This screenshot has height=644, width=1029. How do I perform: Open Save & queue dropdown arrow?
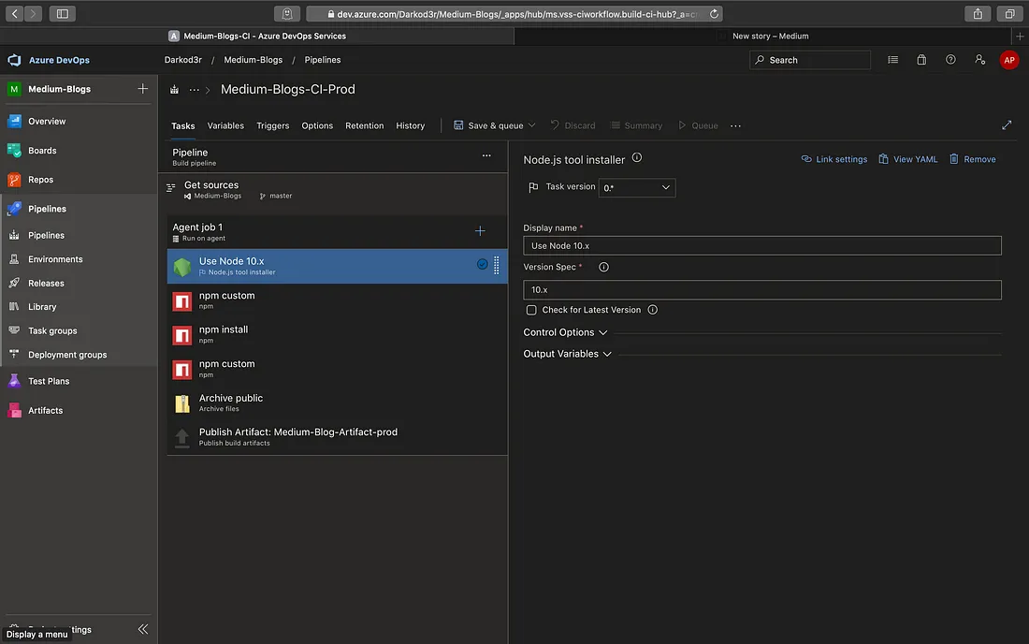click(531, 125)
